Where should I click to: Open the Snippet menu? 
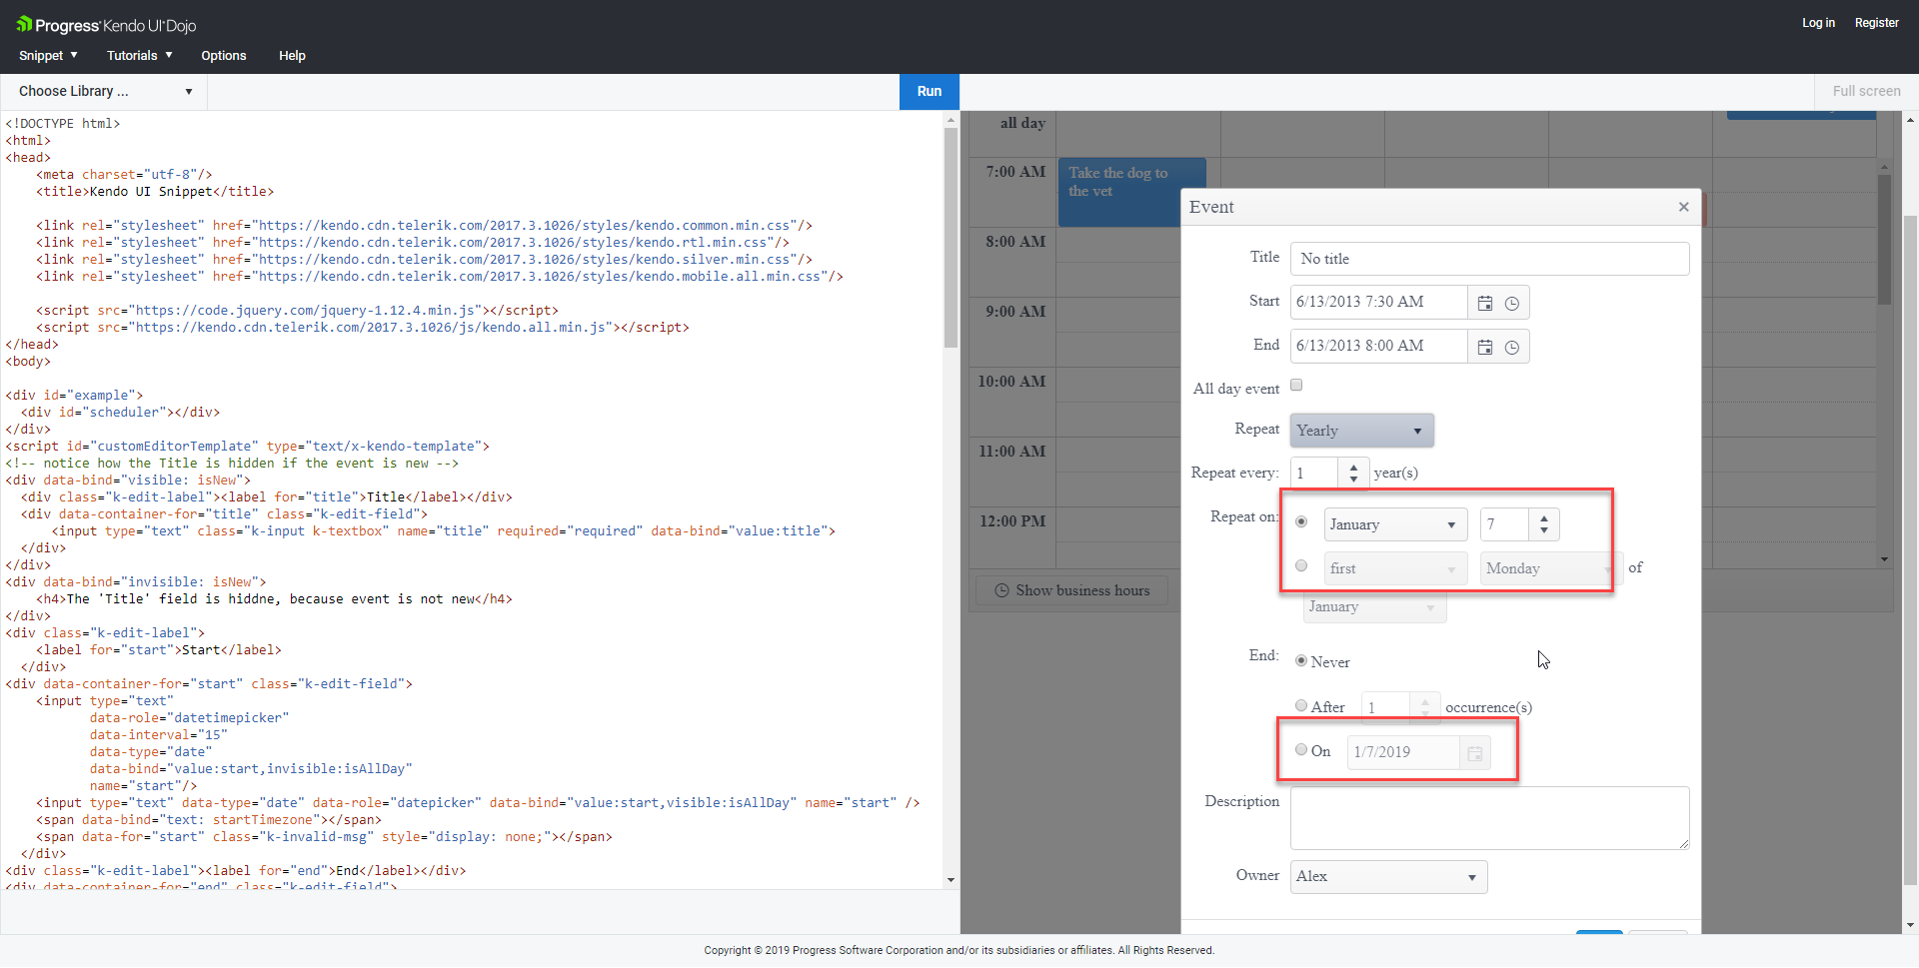point(48,56)
